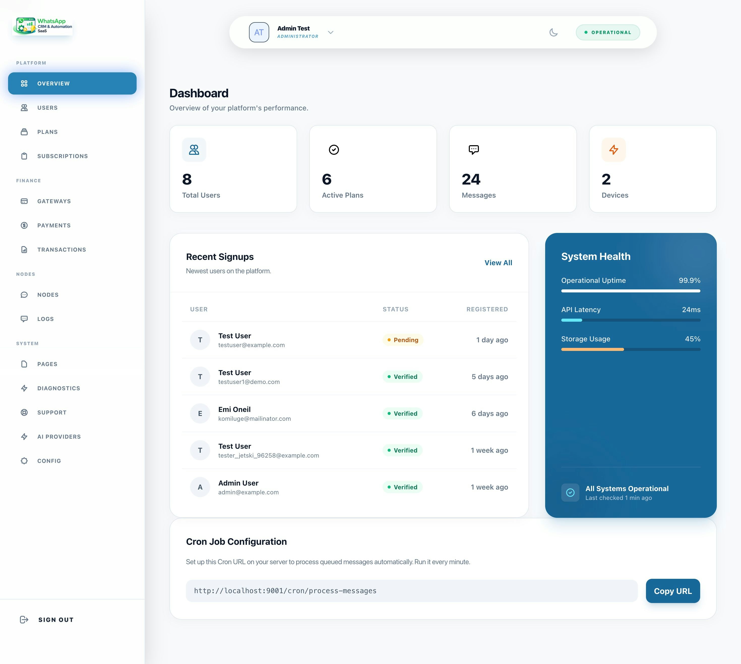Click the Storage Usage progress bar
The width and height of the screenshot is (741, 664).
pyautogui.click(x=630, y=349)
